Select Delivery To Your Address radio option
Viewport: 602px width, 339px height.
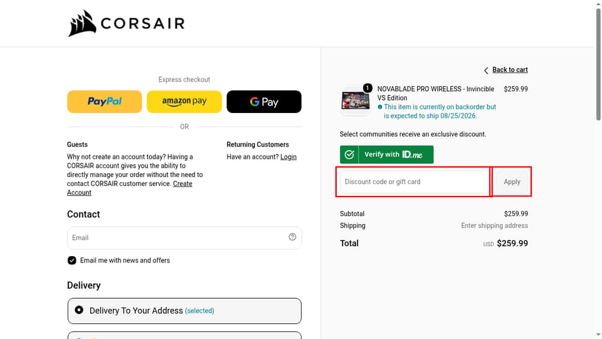[79, 309]
